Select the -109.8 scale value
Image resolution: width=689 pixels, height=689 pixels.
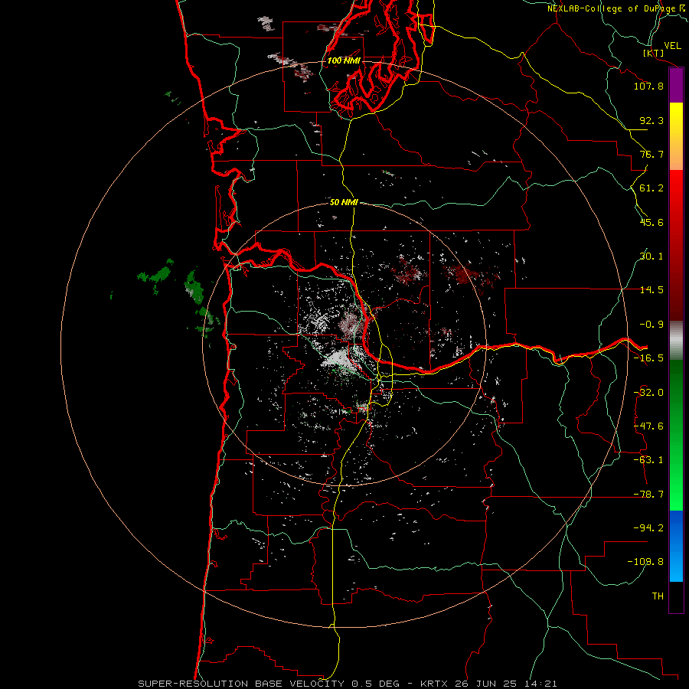pyautogui.click(x=645, y=562)
